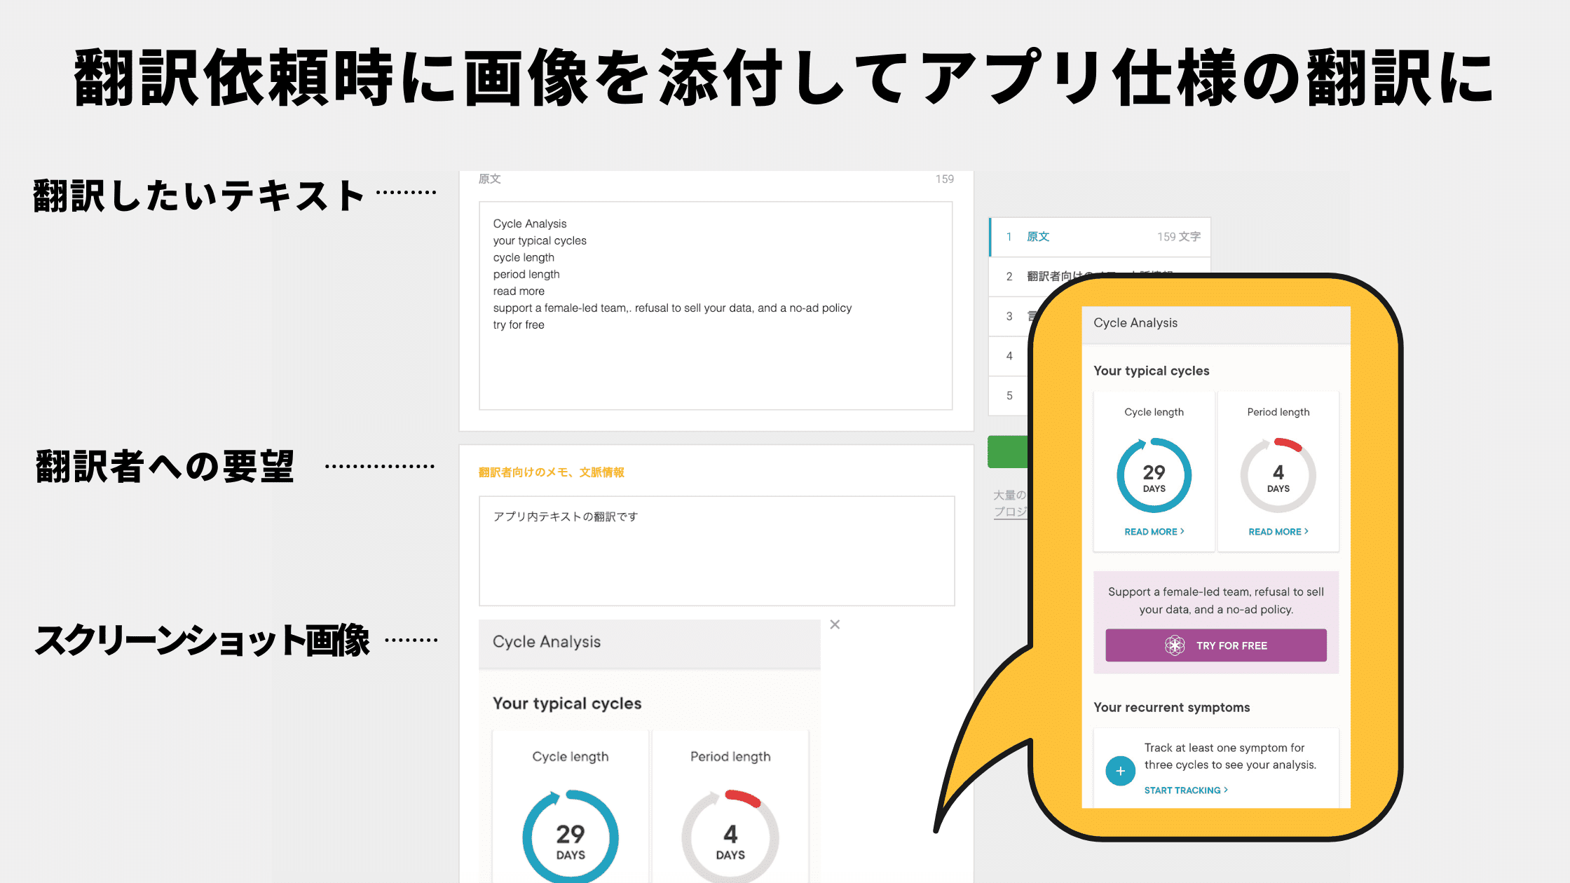Expand READ MORE under Cycle length
The image size is (1570, 883).
(x=1153, y=531)
